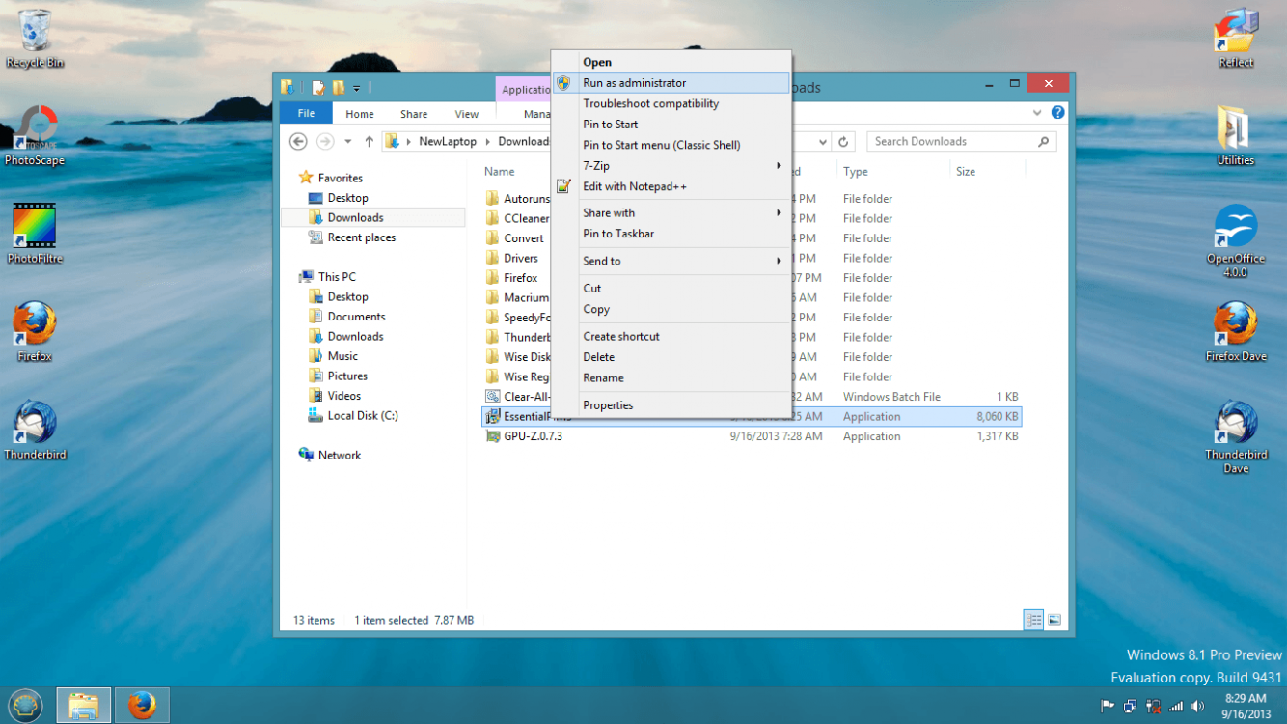Launch PhotoScape from the desktop
This screenshot has height=724, width=1287.
[35, 136]
